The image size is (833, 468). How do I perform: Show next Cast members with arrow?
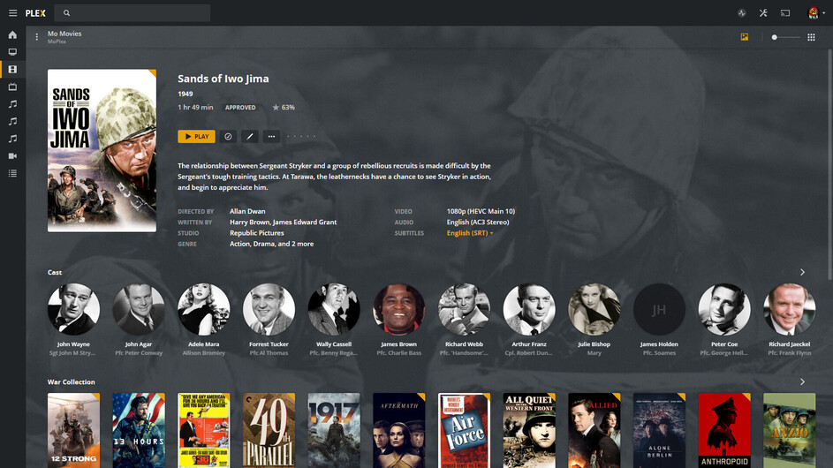pyautogui.click(x=802, y=272)
